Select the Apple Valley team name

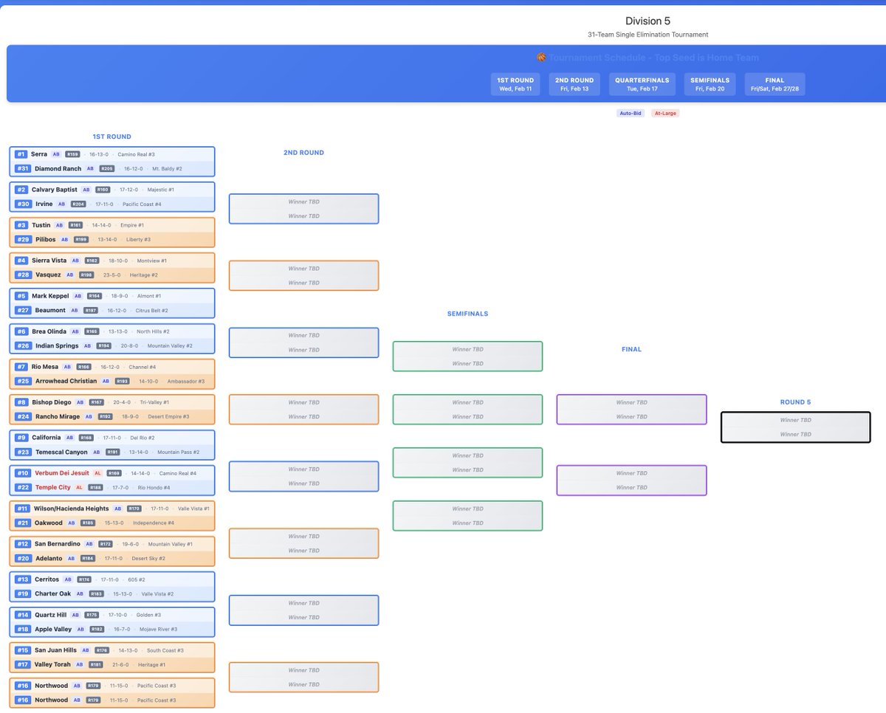(53, 629)
